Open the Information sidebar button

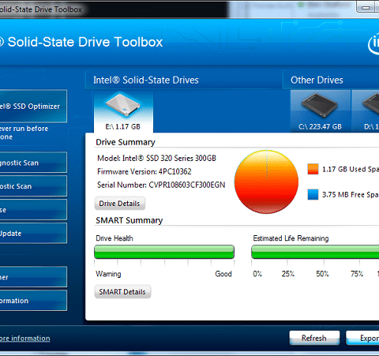click(33, 301)
